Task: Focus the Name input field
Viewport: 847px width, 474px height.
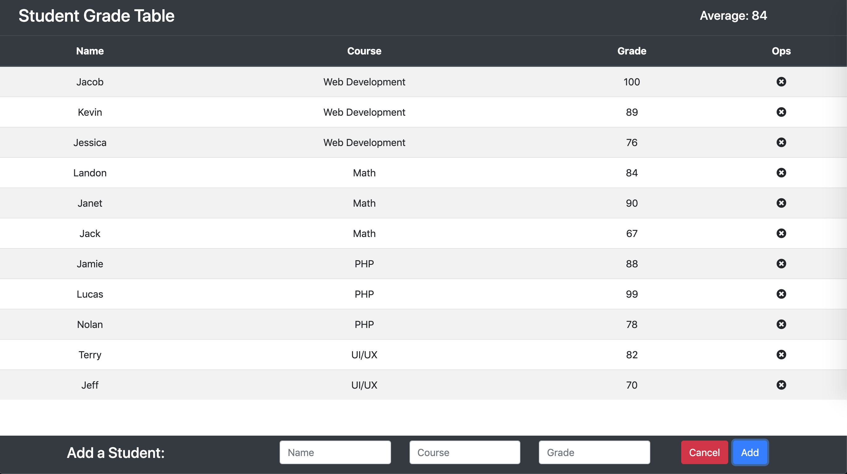Action: pyautogui.click(x=335, y=452)
